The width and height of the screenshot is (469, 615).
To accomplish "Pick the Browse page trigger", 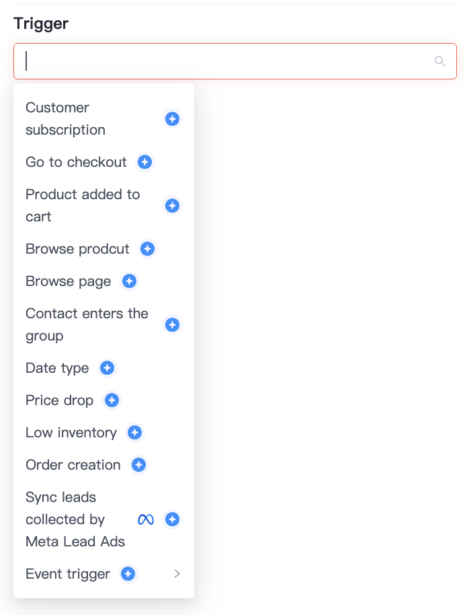I will coord(104,281).
